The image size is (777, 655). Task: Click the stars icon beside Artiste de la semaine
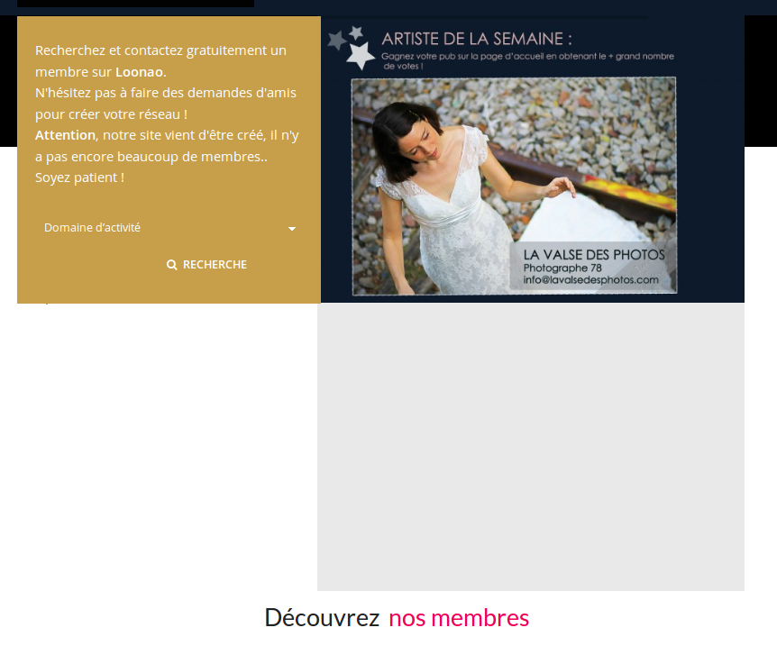point(352,47)
